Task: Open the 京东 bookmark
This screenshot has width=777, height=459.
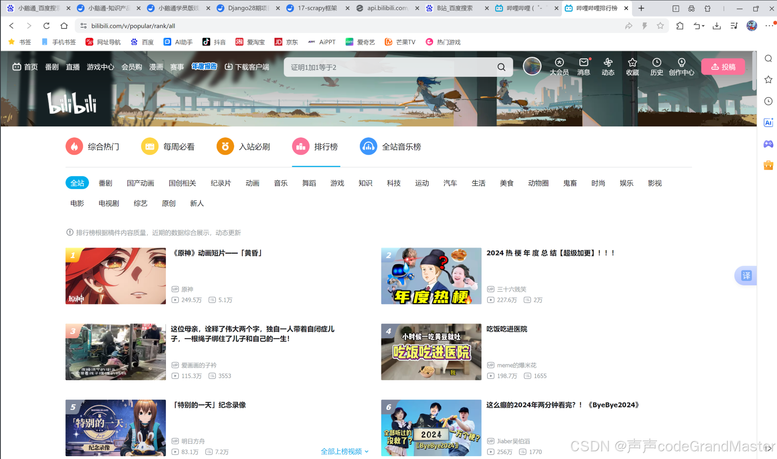Action: [x=286, y=42]
